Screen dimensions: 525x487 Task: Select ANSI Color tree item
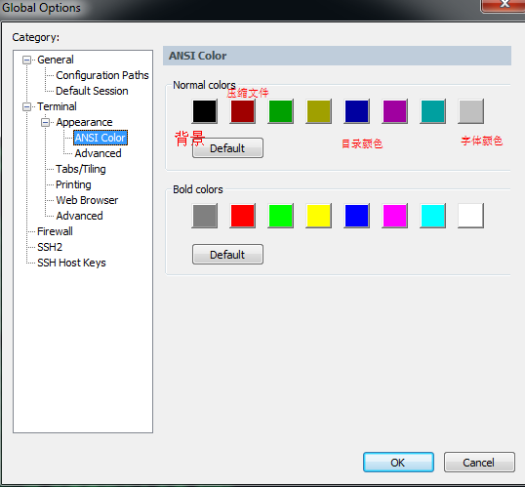[101, 138]
